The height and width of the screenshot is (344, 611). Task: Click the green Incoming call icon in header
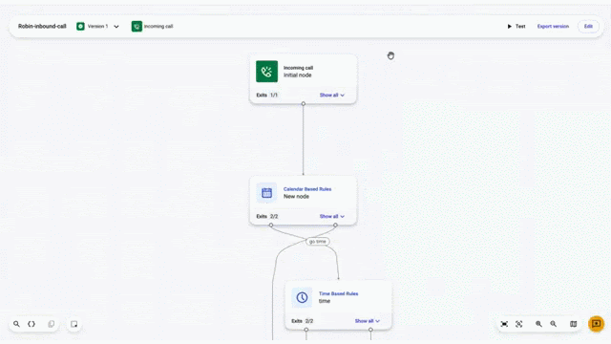[x=137, y=26]
